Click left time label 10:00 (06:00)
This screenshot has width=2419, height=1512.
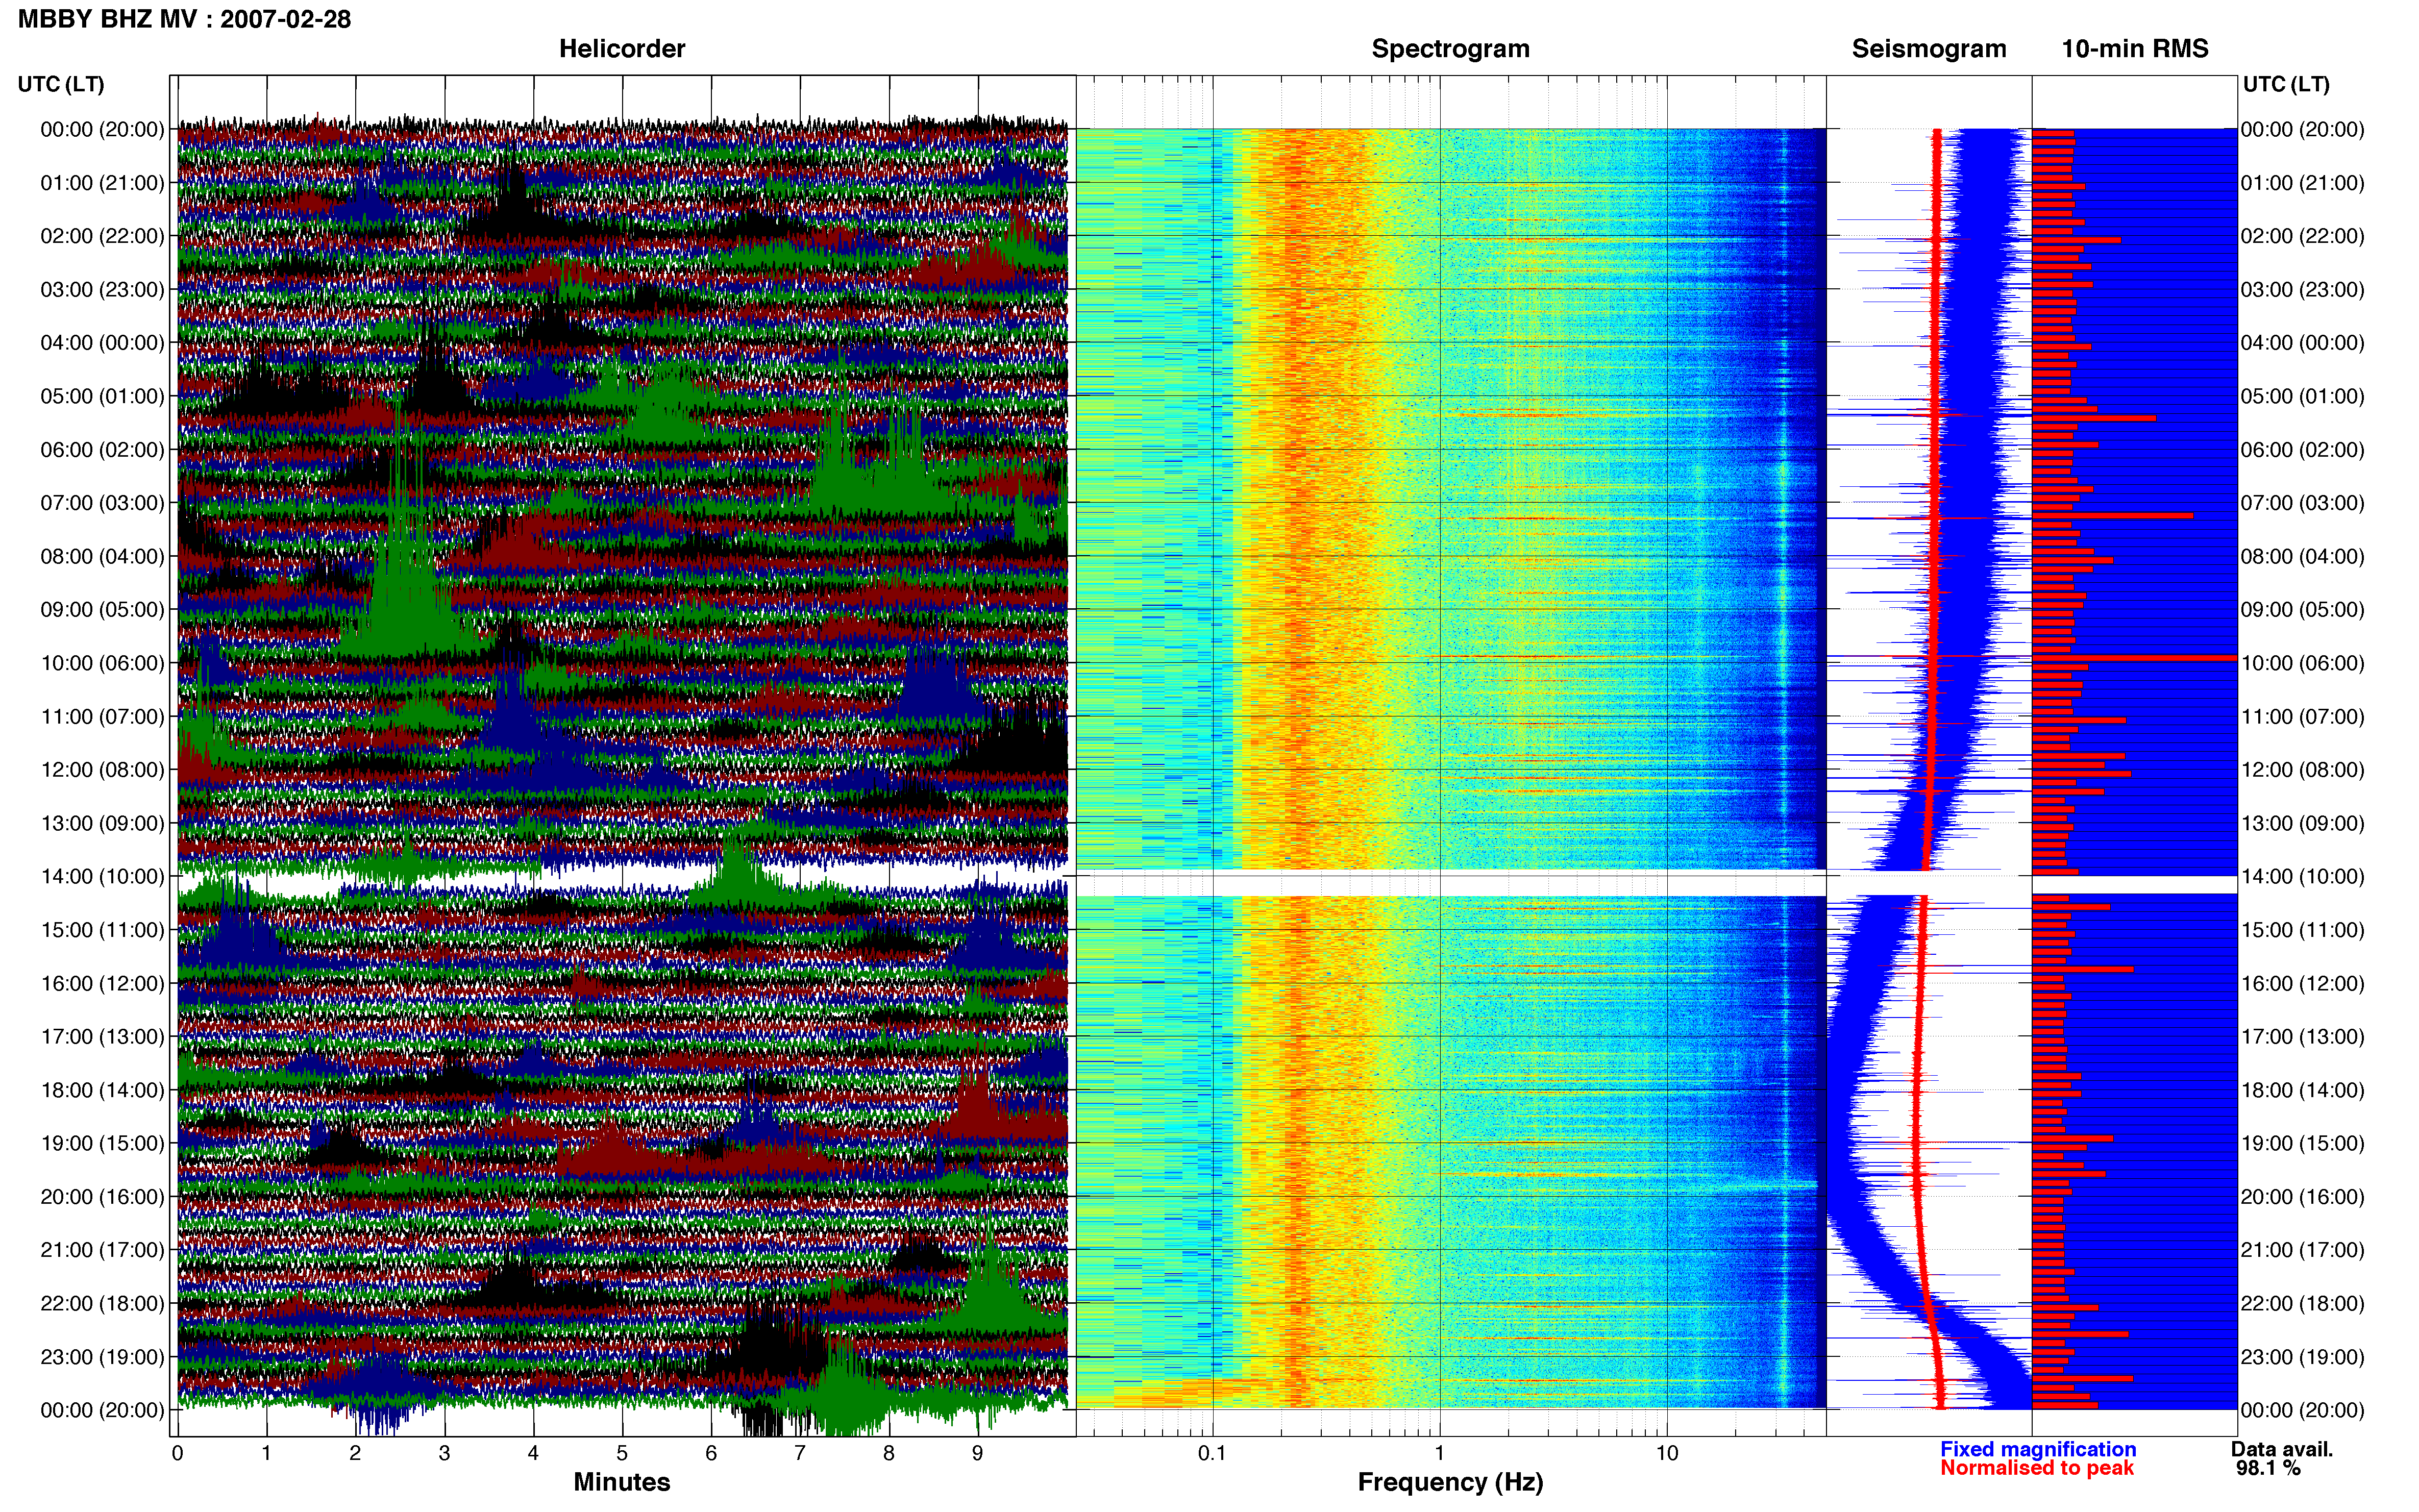pos(102,663)
